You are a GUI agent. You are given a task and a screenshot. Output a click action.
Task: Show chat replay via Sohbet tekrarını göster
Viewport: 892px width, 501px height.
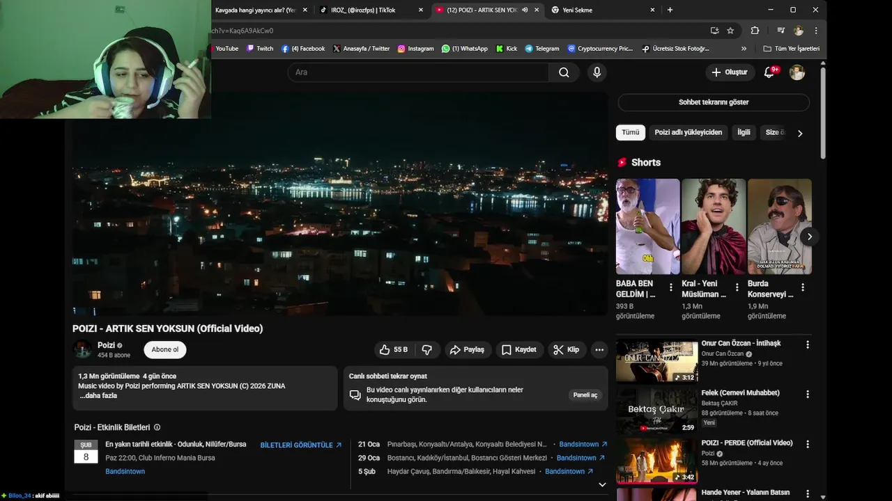(714, 102)
